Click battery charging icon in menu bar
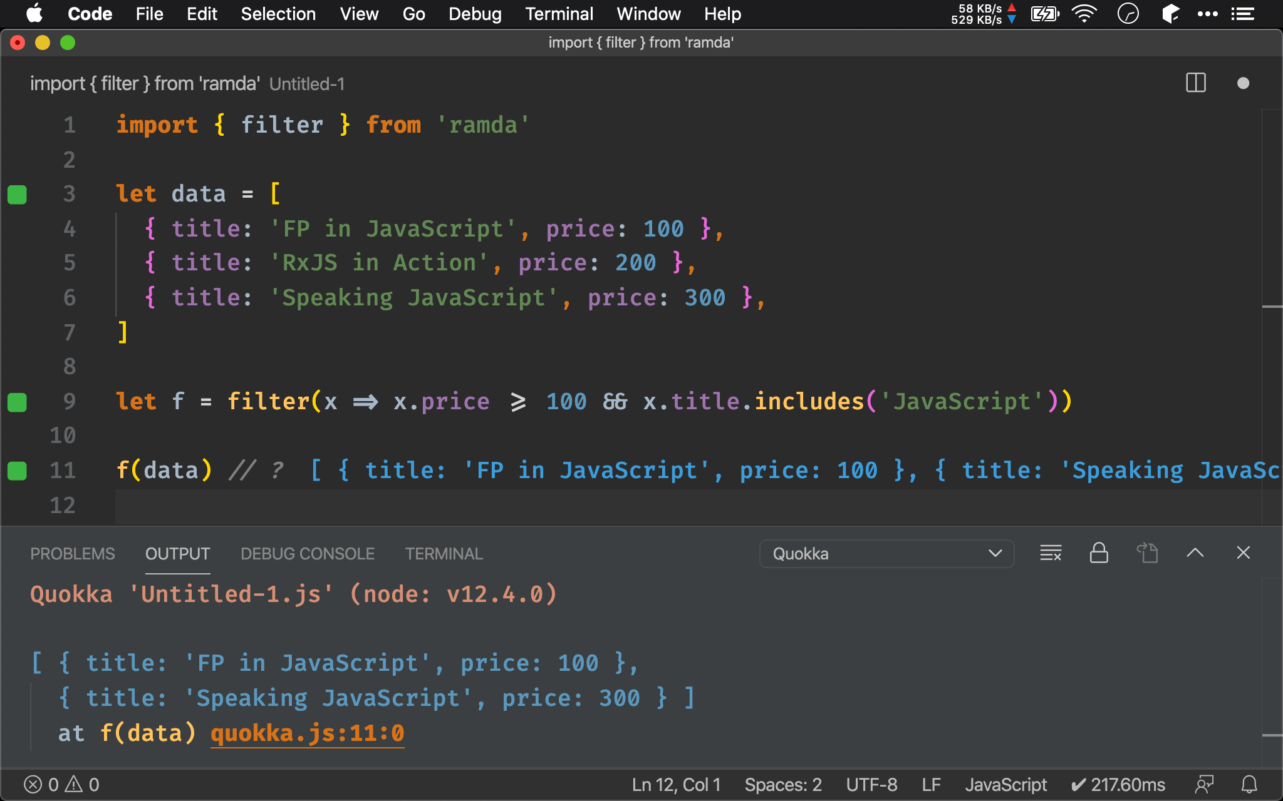This screenshot has width=1283, height=801. [1045, 14]
